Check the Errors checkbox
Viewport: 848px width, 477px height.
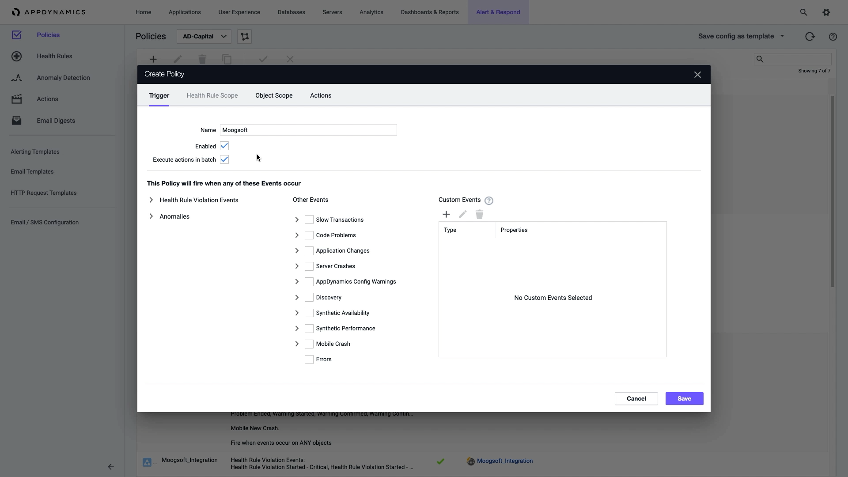(309, 360)
